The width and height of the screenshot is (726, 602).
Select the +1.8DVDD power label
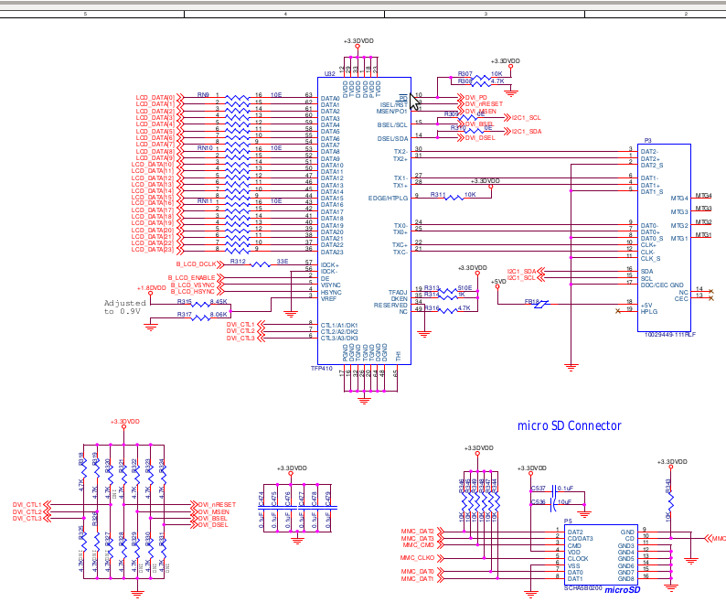point(152,288)
